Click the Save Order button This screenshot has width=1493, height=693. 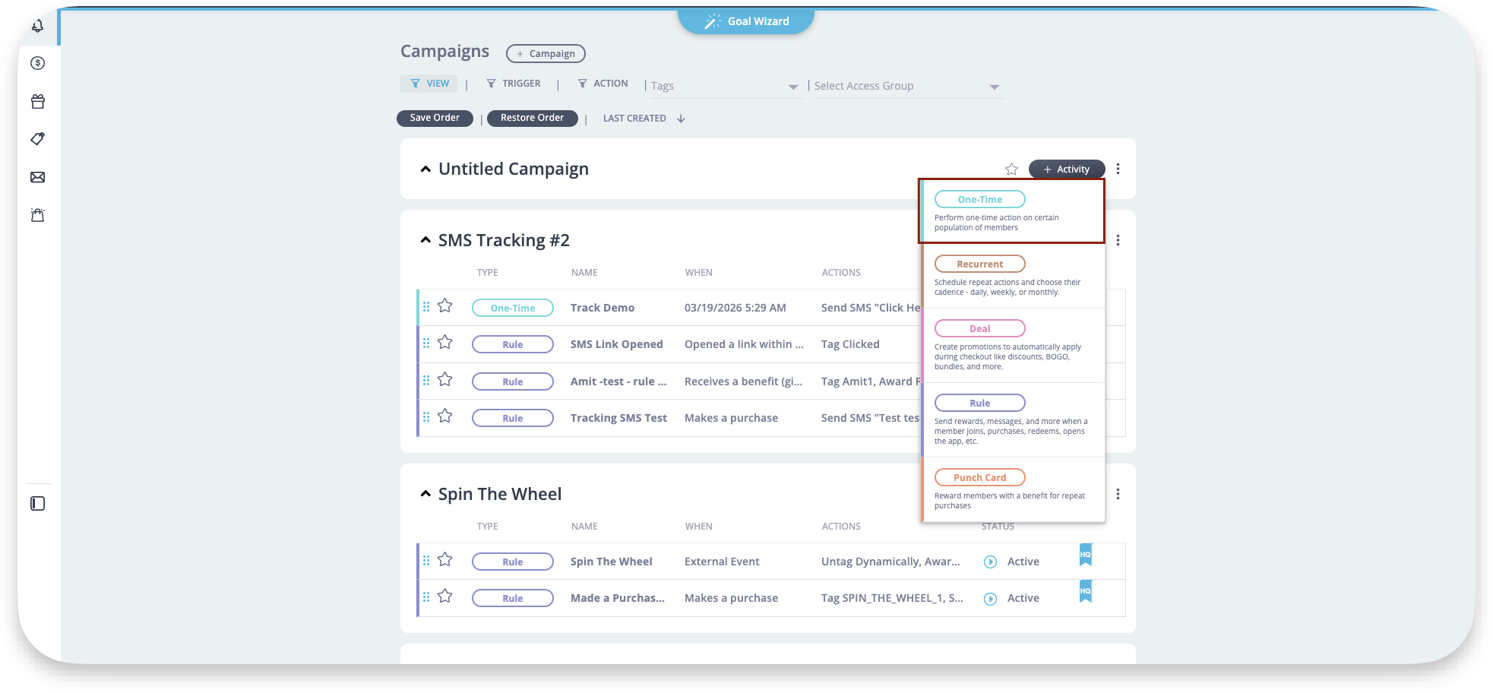(435, 119)
